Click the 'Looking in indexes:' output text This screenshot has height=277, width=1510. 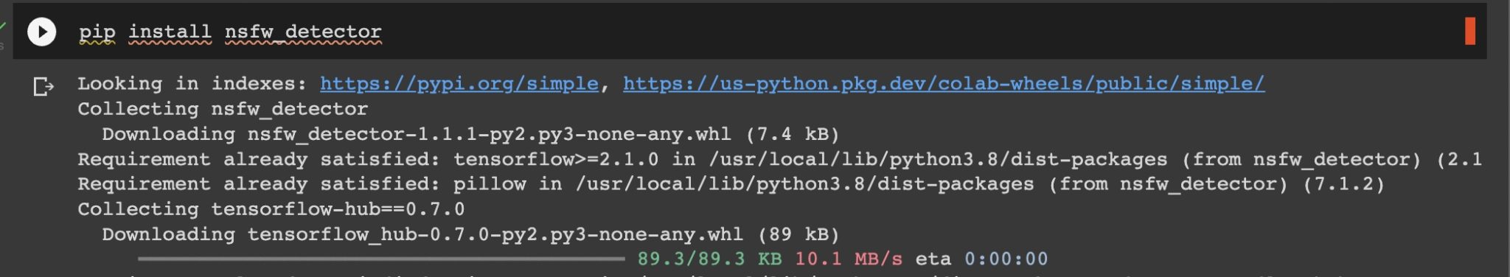192,83
